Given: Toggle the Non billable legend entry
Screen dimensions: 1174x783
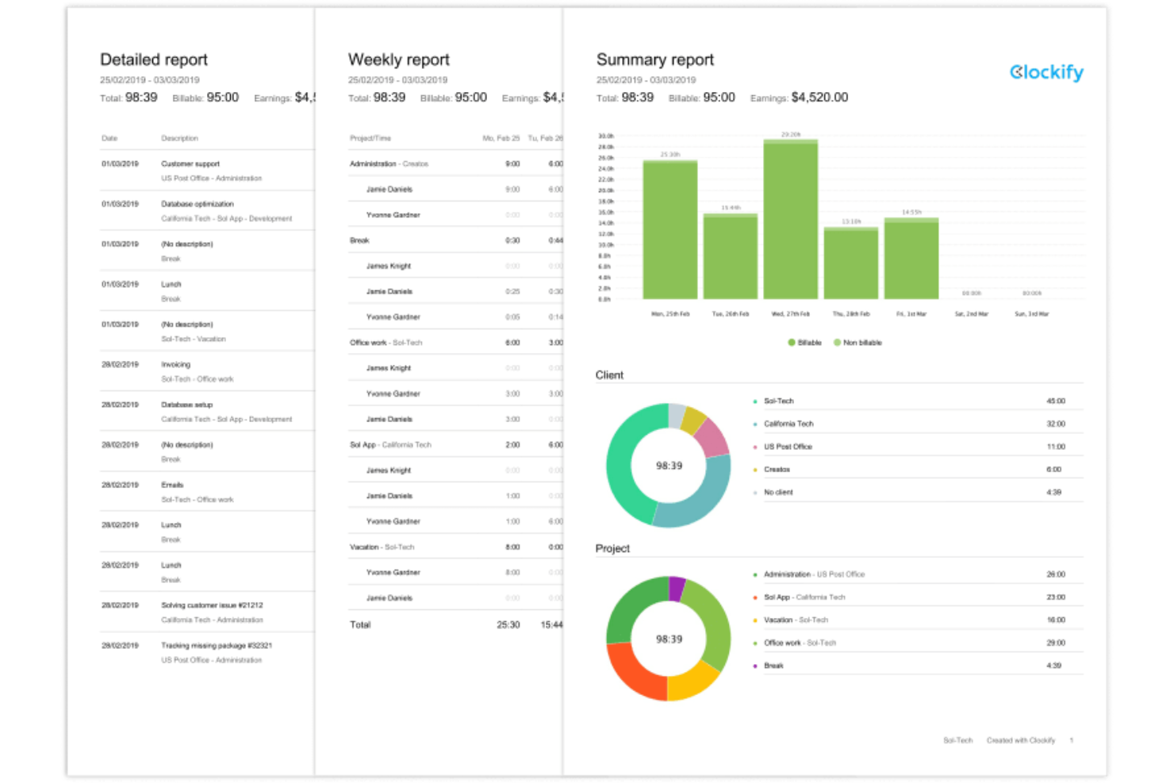Looking at the screenshot, I should pyautogui.click(x=859, y=342).
